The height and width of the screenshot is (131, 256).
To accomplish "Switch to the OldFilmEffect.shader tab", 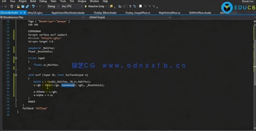I will point(200,13).
